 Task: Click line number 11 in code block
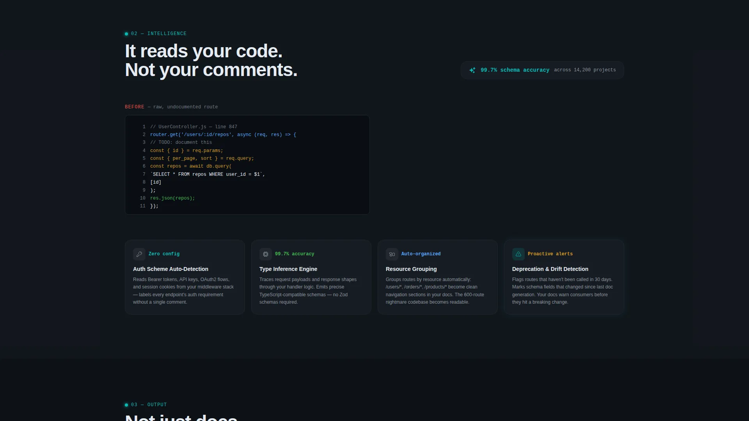142,206
